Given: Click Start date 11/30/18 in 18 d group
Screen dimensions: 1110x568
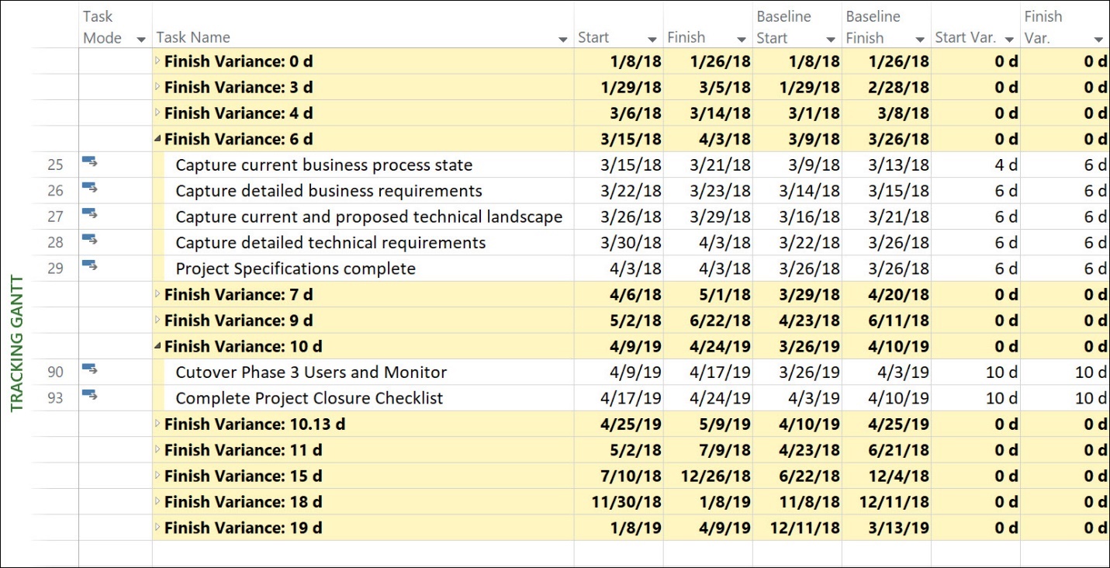Looking at the screenshot, I should click(627, 501).
